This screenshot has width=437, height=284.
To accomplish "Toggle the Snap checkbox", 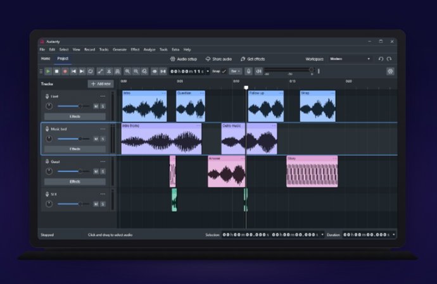I will point(224,71).
